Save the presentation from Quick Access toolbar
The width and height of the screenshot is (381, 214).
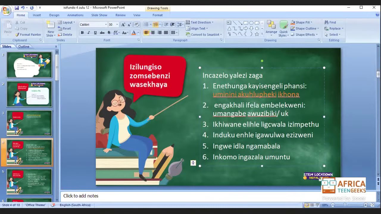coord(17,8)
